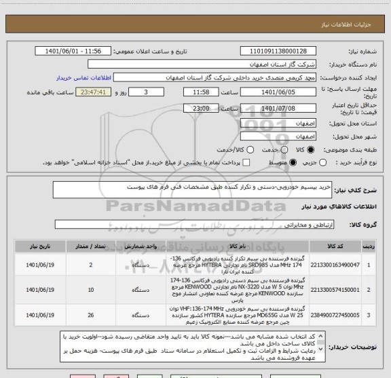Select the خدمت radio button
The height and width of the screenshot is (378, 391).
pos(284,150)
